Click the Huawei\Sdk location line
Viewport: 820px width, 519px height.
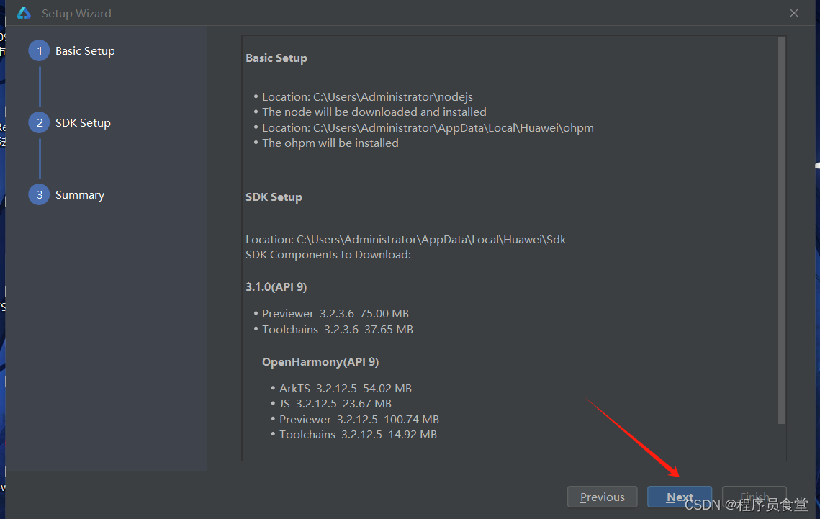406,240
